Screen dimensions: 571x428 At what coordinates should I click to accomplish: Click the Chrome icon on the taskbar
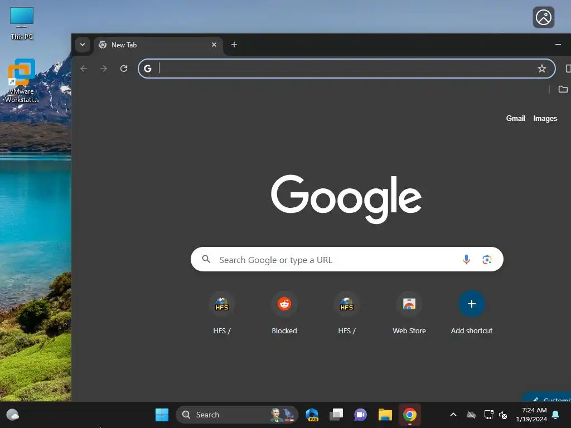[x=410, y=415]
